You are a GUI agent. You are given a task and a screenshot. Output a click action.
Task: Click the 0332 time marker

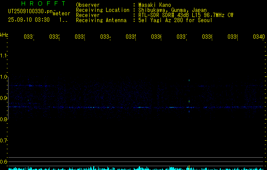tap(54, 37)
